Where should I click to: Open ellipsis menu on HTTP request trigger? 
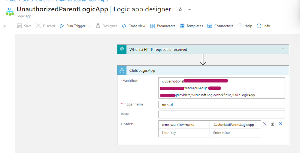point(284,49)
